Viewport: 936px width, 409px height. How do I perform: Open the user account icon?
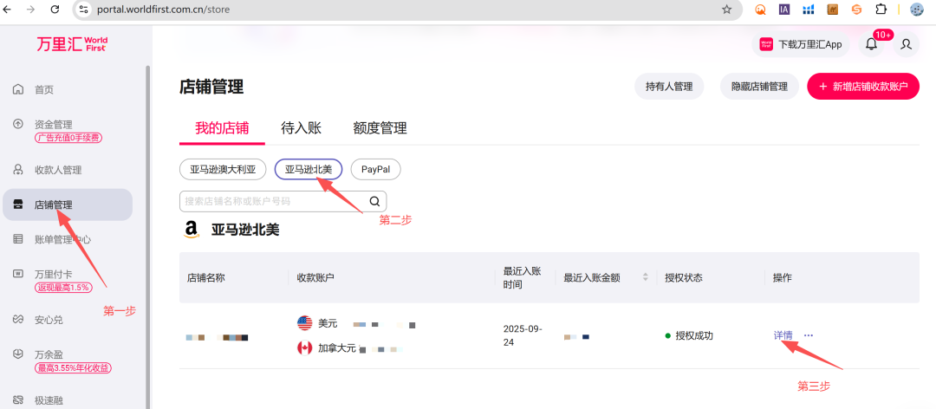click(907, 44)
